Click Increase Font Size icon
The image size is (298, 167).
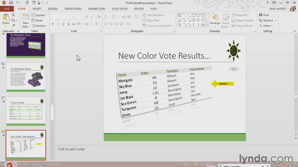(87, 17)
